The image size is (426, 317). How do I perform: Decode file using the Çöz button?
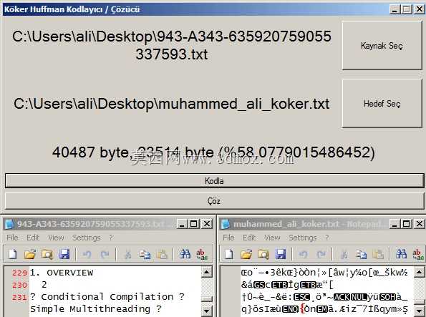[214, 201]
